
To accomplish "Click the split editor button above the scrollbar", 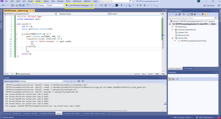I will click(x=163, y=14).
